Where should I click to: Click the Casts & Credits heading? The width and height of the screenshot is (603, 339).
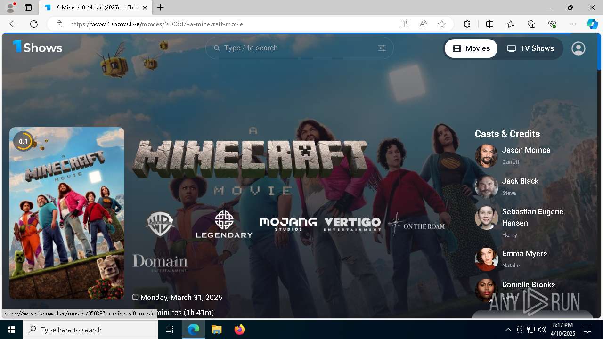pos(507,134)
